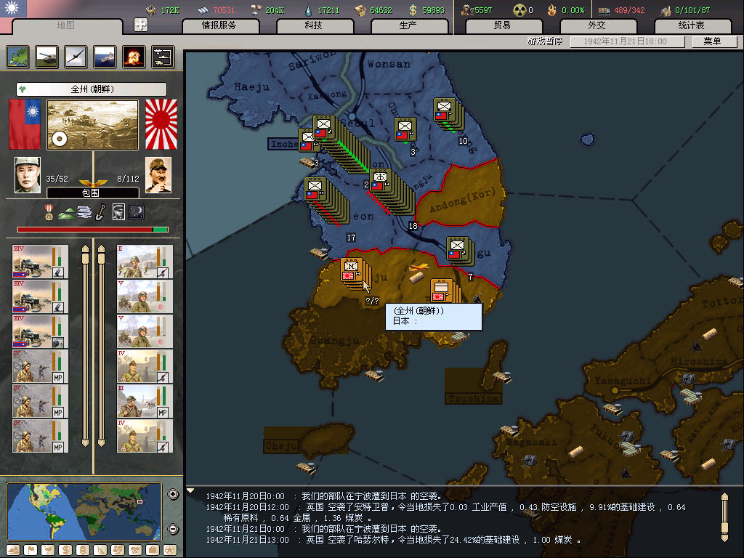Zoom out the minimap with minus button

173,529
